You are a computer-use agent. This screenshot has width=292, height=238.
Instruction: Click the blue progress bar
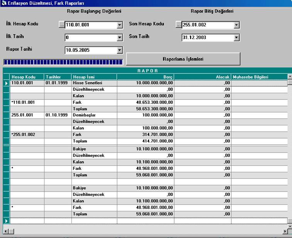tap(63, 62)
